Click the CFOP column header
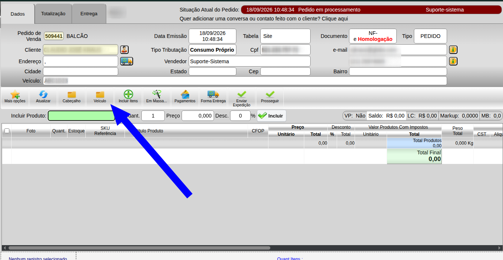Viewport: 503px width, 260px height. pyautogui.click(x=258, y=131)
